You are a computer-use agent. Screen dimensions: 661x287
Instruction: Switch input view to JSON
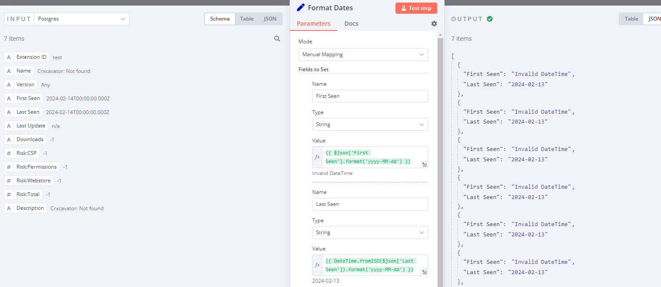(x=270, y=19)
